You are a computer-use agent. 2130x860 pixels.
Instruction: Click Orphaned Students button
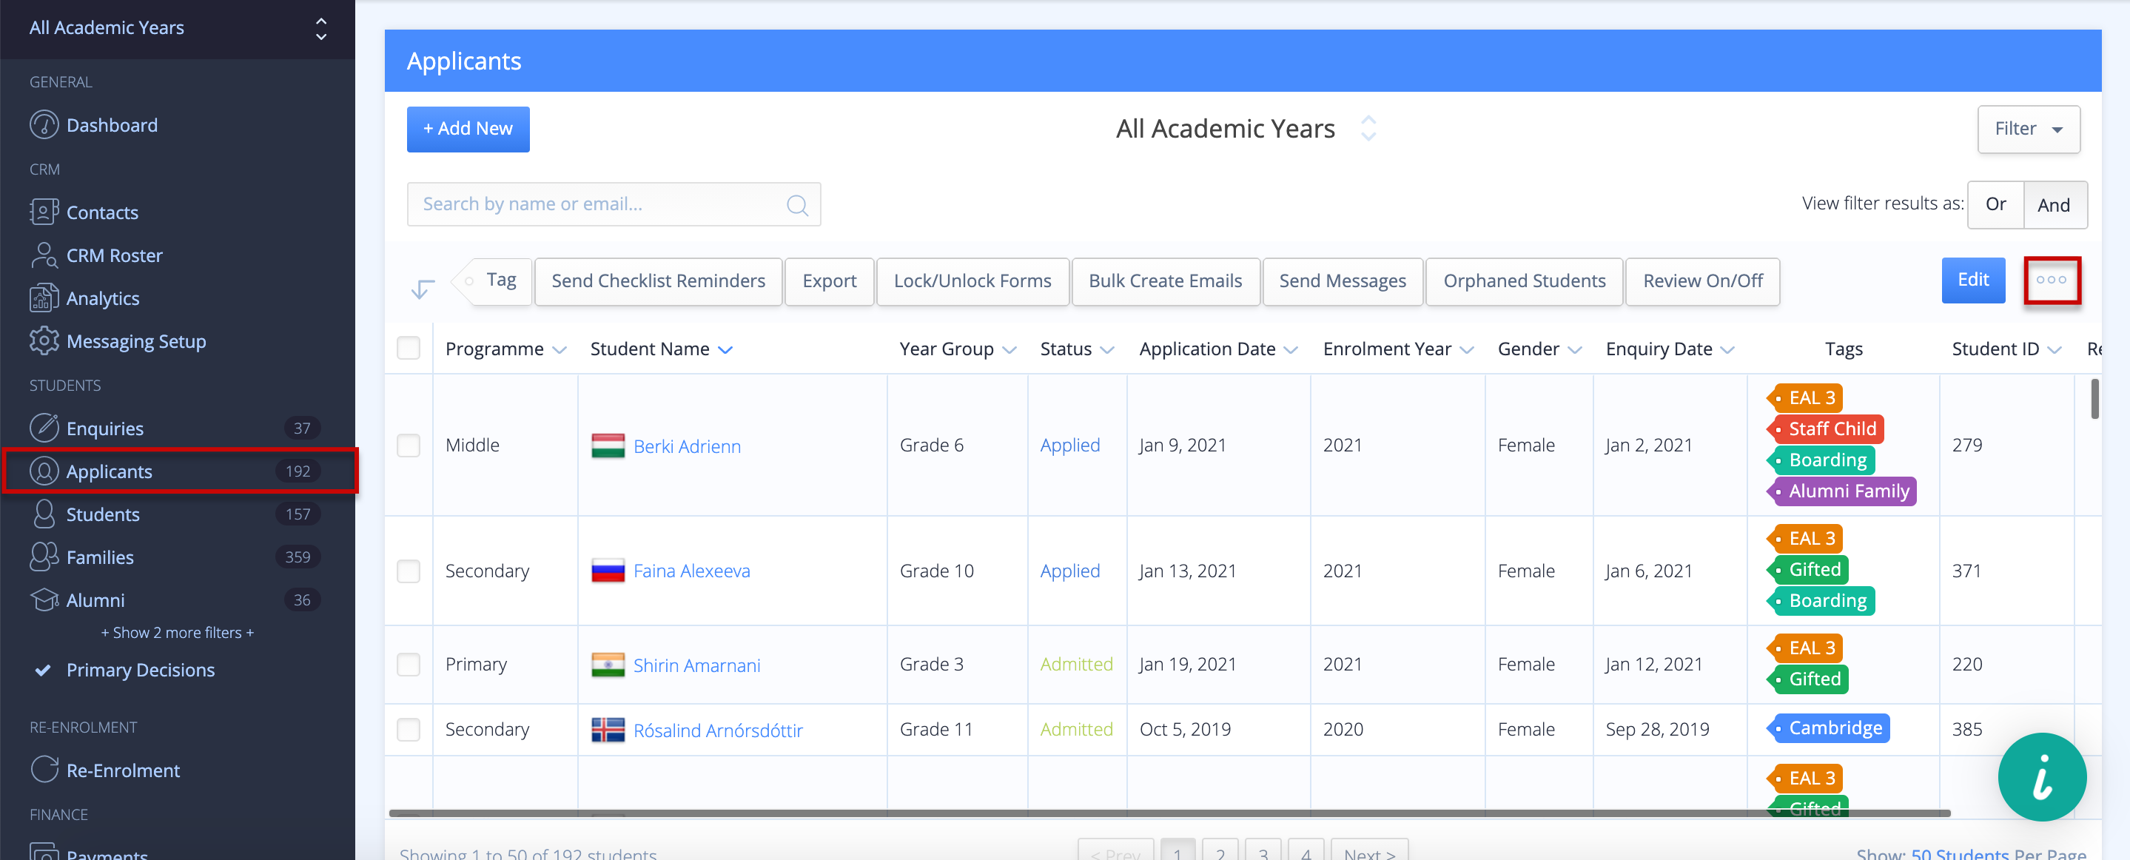click(x=1524, y=281)
